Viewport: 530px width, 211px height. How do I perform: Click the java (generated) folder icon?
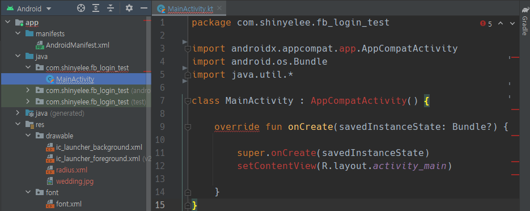tap(29, 113)
